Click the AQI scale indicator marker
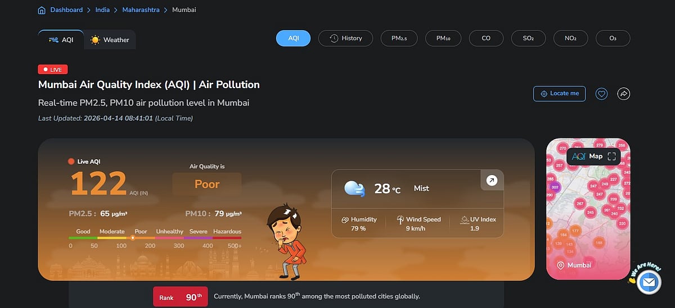This screenshot has height=308, width=675. pyautogui.click(x=133, y=237)
